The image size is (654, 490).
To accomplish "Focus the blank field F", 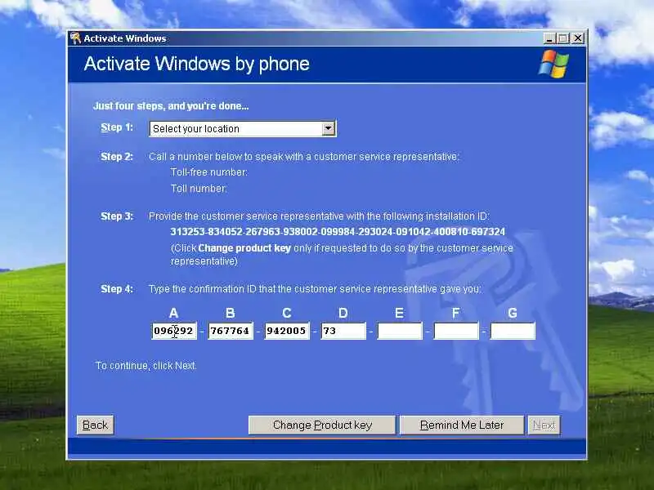I will [x=456, y=331].
